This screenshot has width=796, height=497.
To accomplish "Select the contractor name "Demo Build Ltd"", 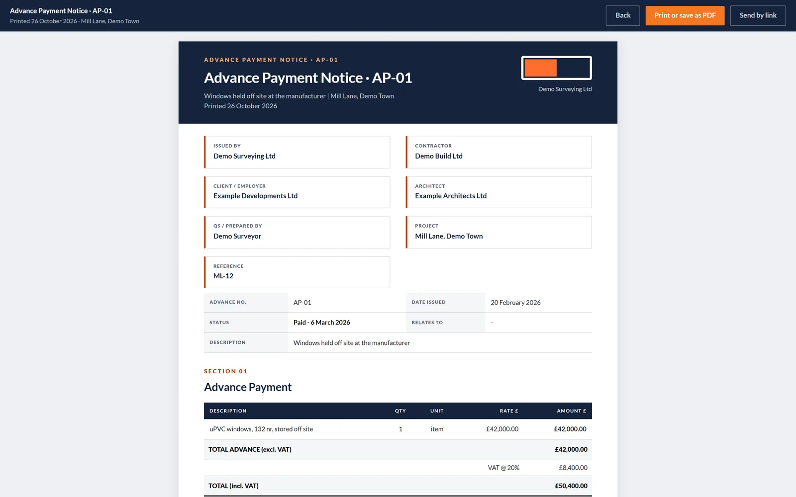I will [x=439, y=156].
